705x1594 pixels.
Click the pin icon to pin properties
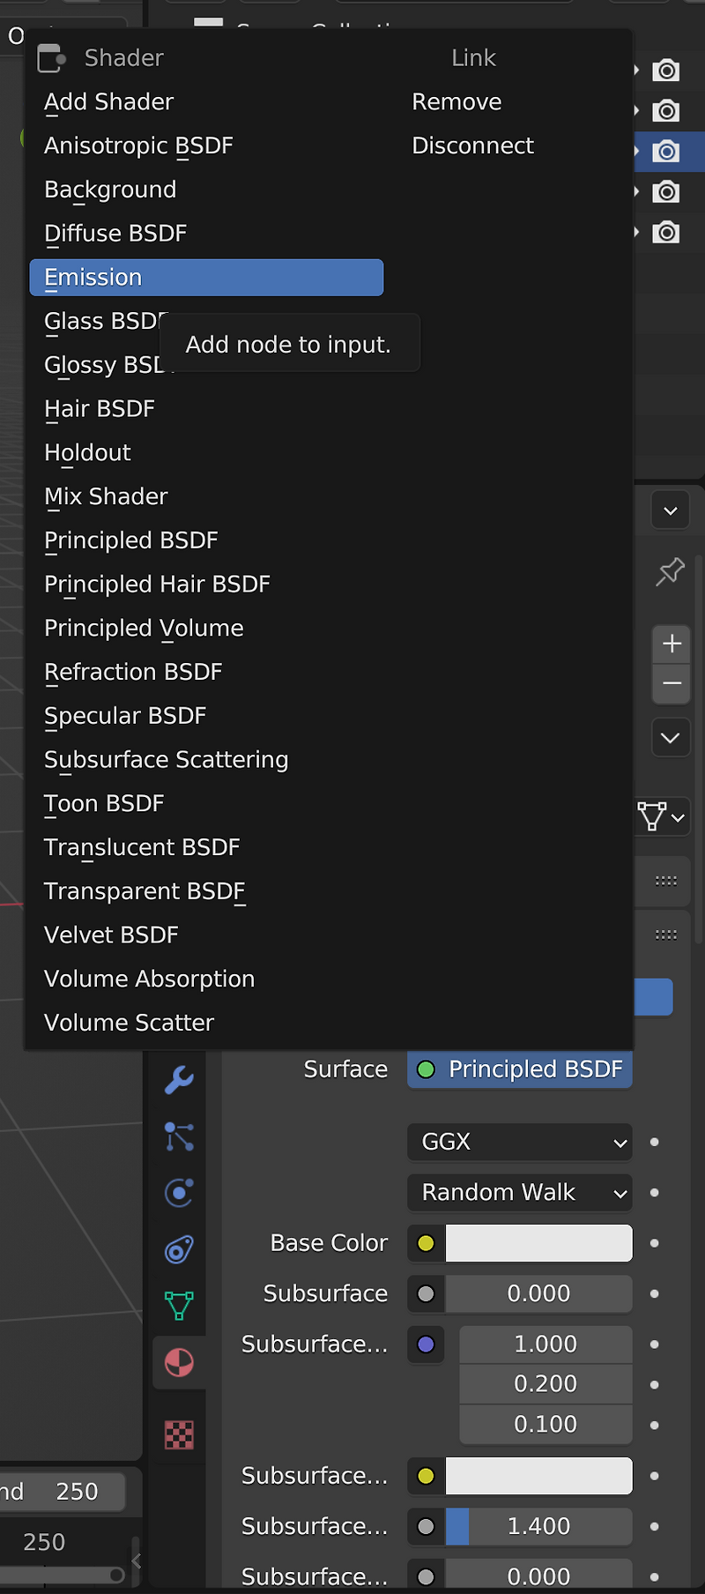(x=670, y=572)
